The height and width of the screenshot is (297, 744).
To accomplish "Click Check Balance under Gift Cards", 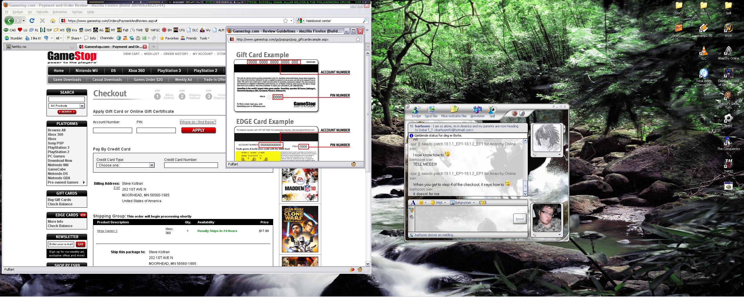I will point(60,204).
